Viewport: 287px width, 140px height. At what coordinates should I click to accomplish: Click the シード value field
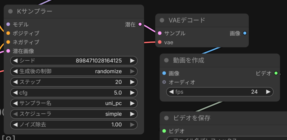tap(74, 61)
